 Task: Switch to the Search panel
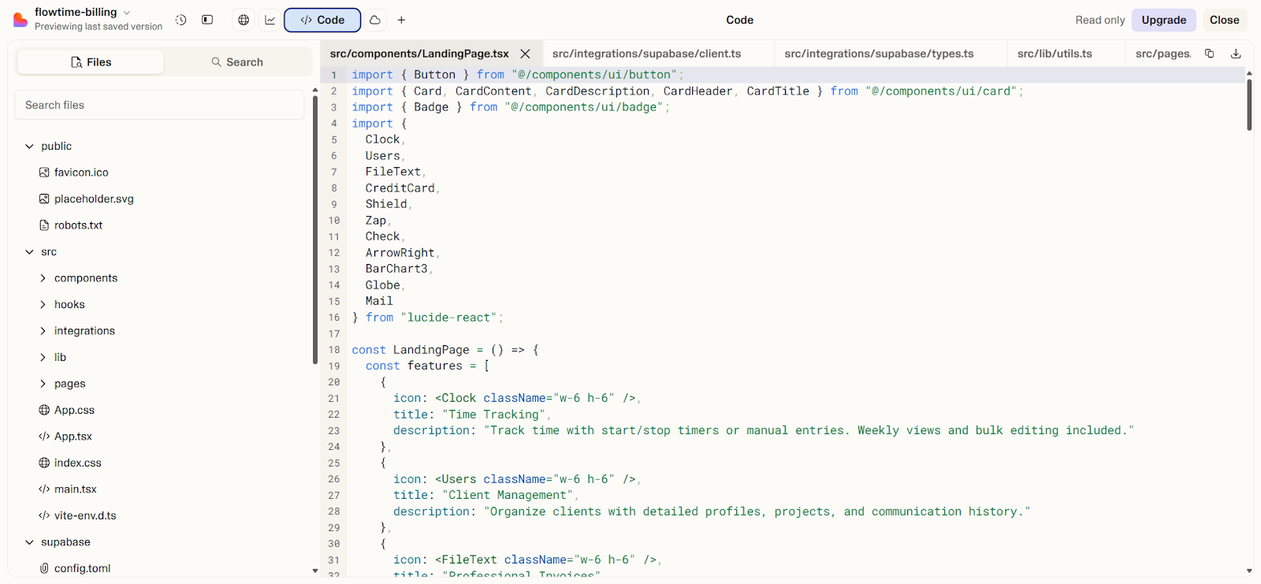(237, 62)
